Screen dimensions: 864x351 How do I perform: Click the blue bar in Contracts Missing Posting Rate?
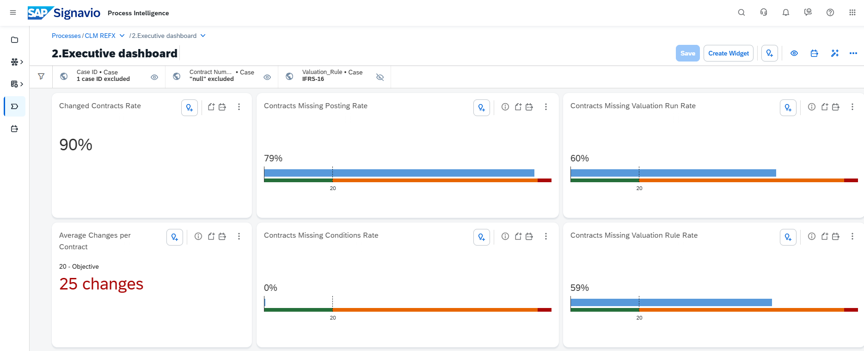(x=399, y=173)
